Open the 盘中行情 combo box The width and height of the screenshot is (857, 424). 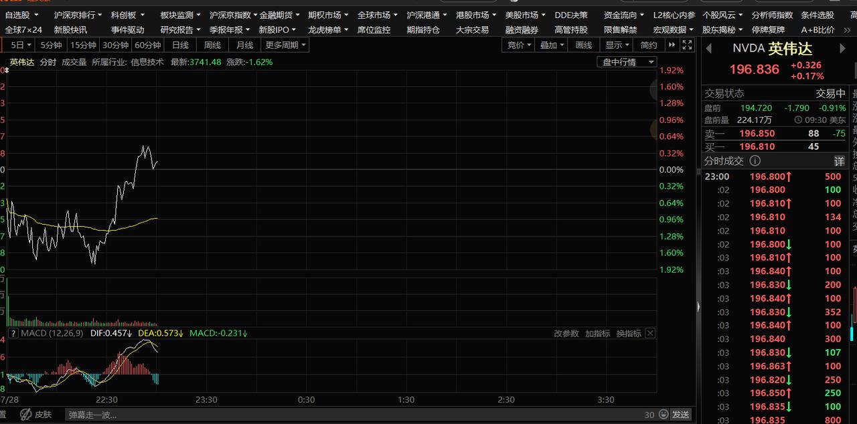tap(627, 62)
